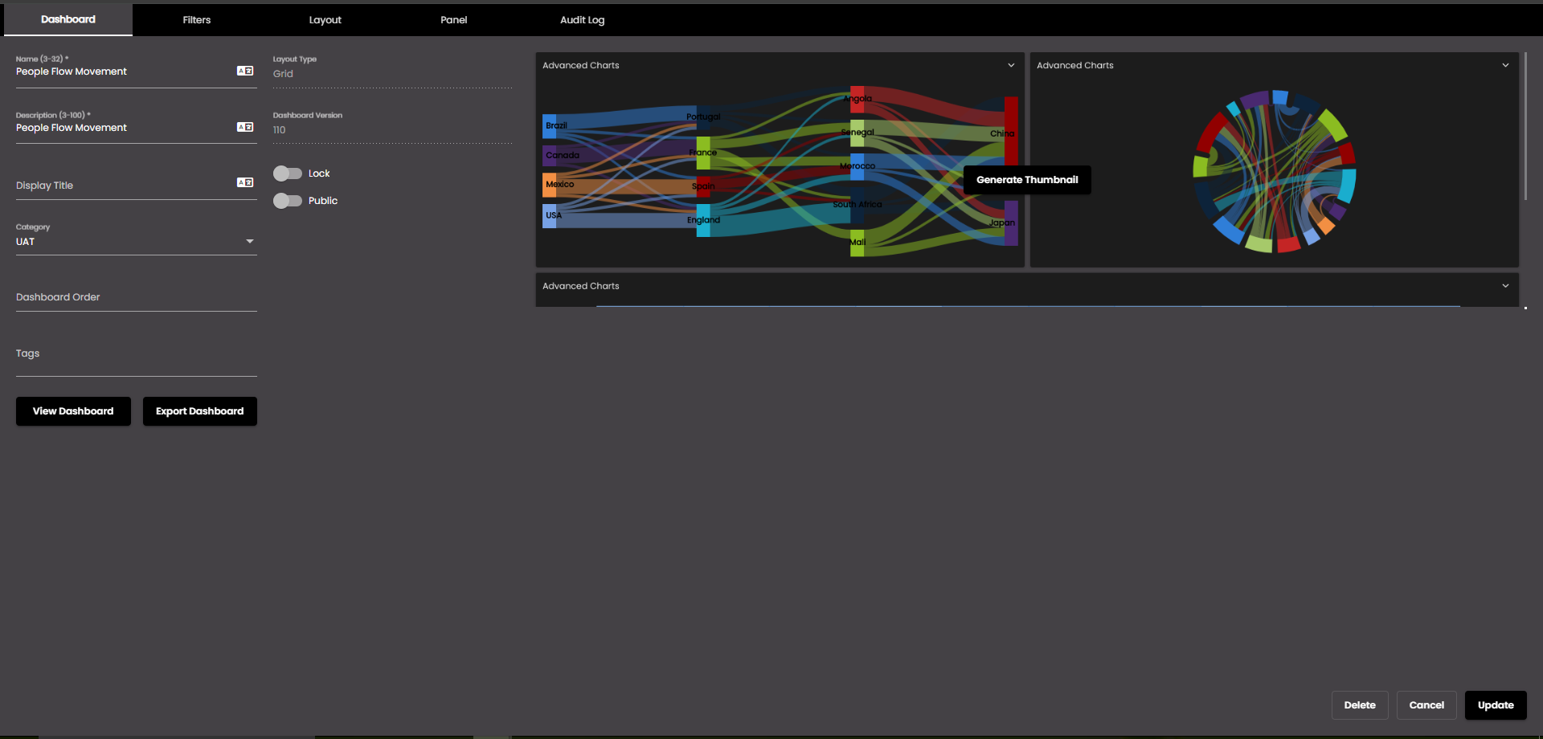Expand first Advanced Charts panel chevron

pyautogui.click(x=1011, y=65)
